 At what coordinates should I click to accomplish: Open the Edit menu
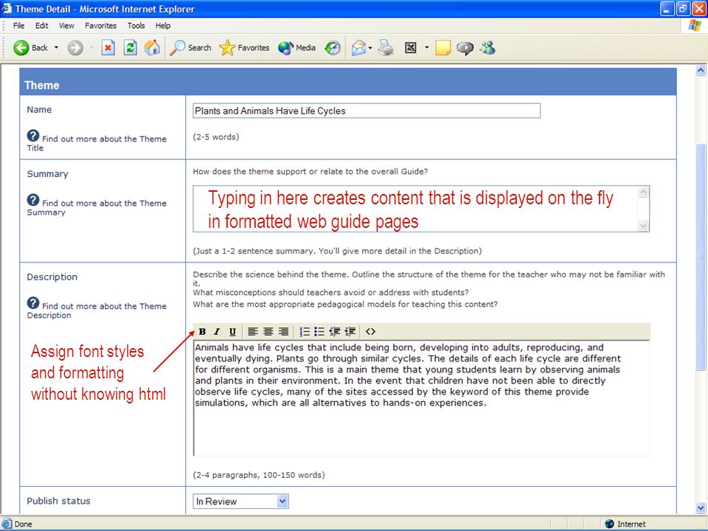(41, 26)
